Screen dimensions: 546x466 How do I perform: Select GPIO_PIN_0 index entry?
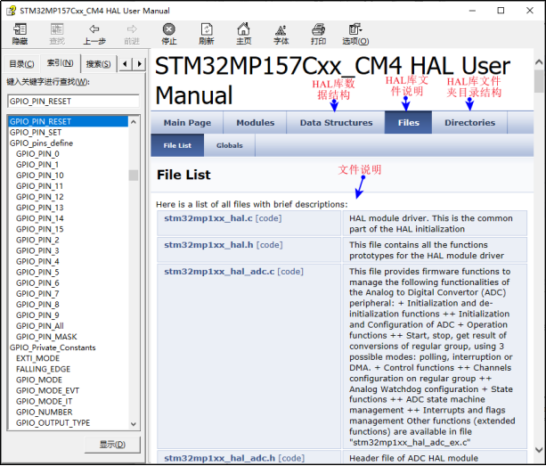[x=37, y=154]
